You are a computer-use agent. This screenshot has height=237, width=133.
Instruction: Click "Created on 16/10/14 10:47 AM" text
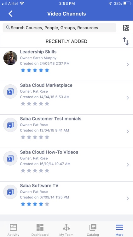tap(45, 164)
